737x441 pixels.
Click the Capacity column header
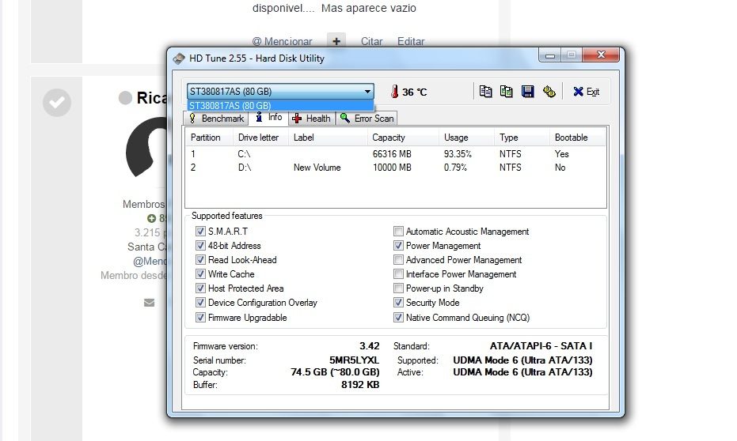coord(403,138)
